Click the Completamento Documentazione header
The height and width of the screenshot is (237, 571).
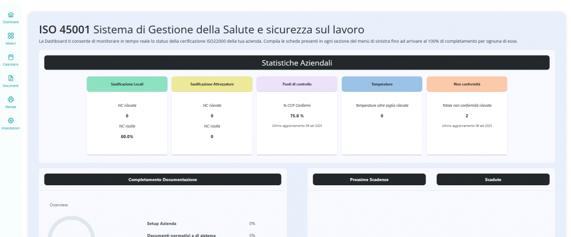[x=162, y=180]
